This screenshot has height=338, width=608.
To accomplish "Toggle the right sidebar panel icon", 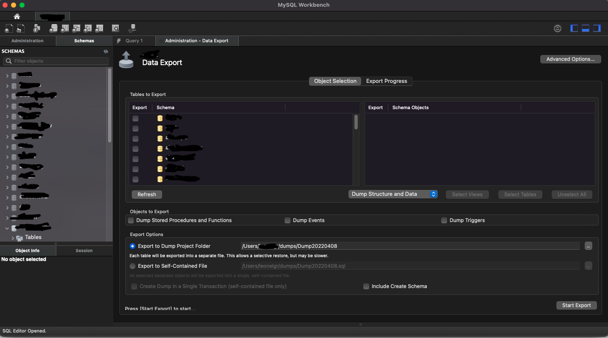I will [x=597, y=28].
